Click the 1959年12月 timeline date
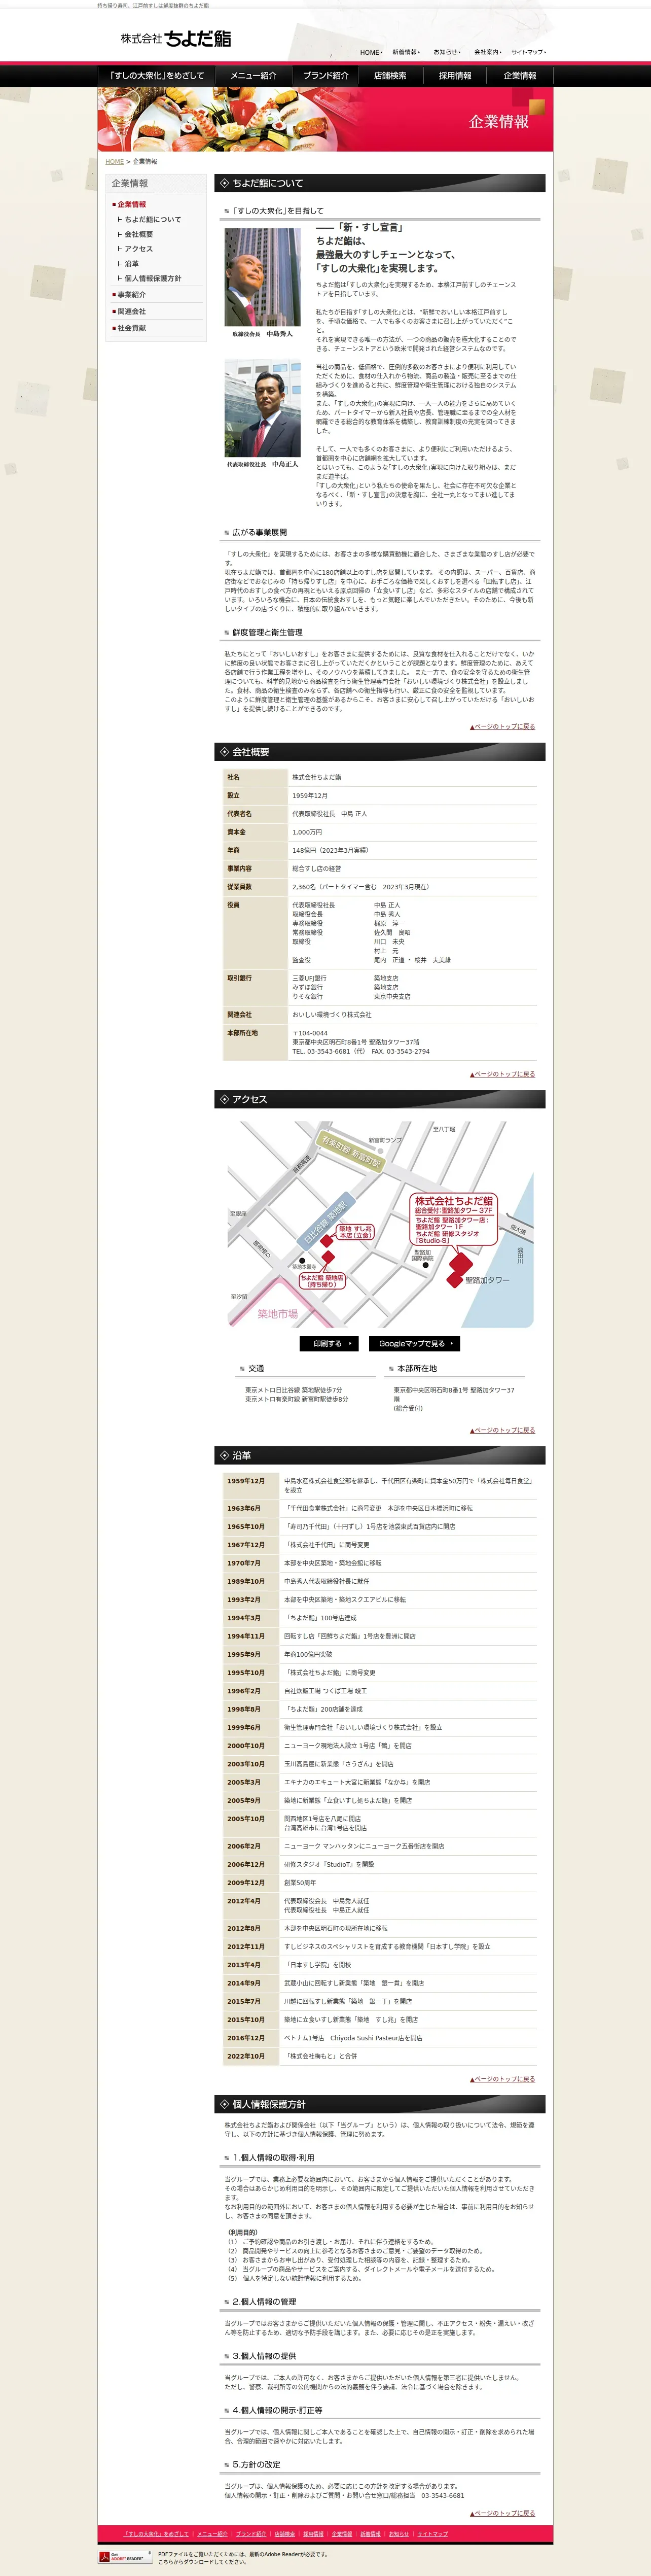Screen dimensions: 651x2576 [x=246, y=1481]
